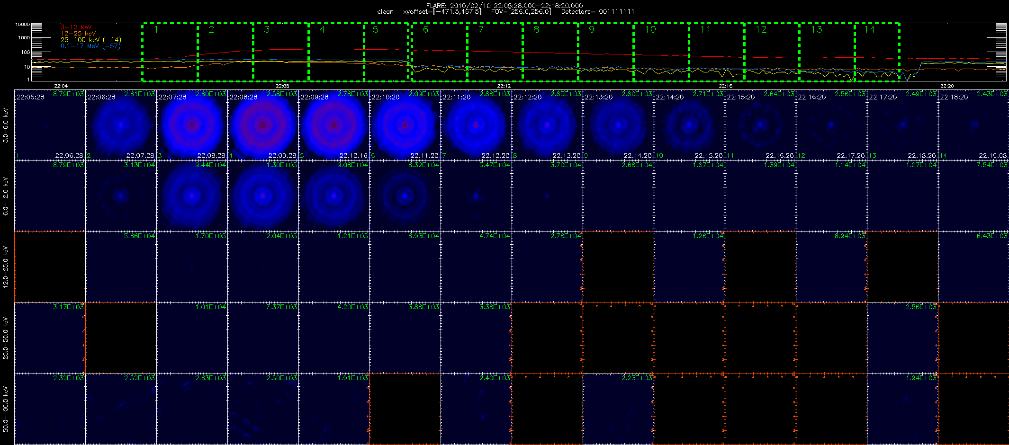Open the 3–6 keV image starting 22:13:20
Image resolution: width=1009 pixels, height=445 pixels.
618,125
